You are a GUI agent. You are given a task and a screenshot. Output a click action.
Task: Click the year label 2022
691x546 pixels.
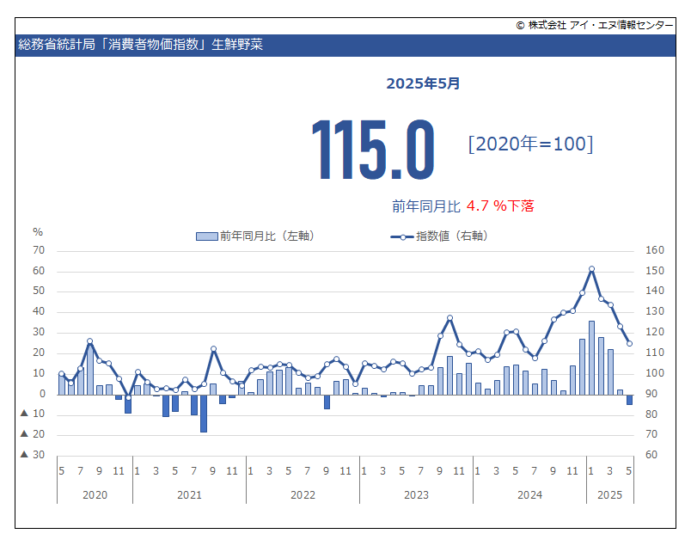pos(303,495)
